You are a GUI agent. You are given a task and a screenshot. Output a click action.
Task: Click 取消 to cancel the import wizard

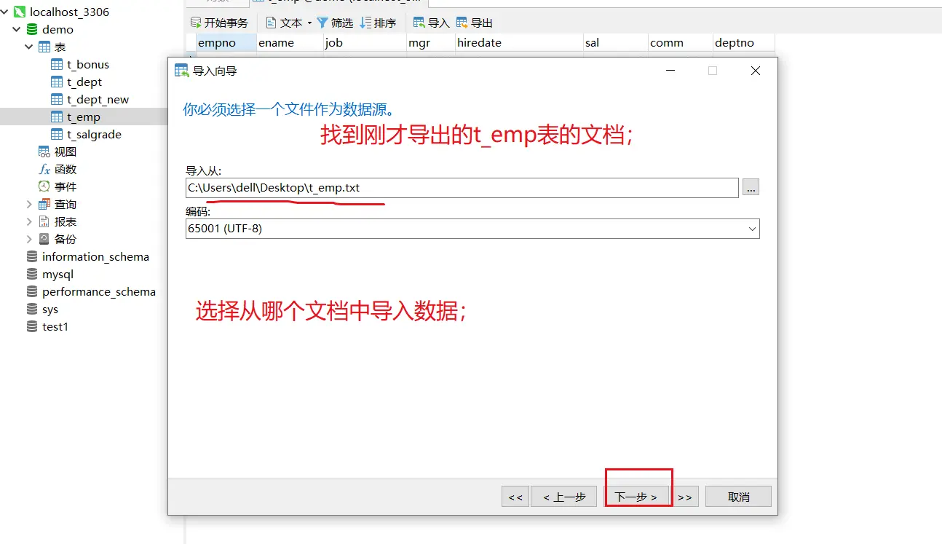click(x=738, y=497)
